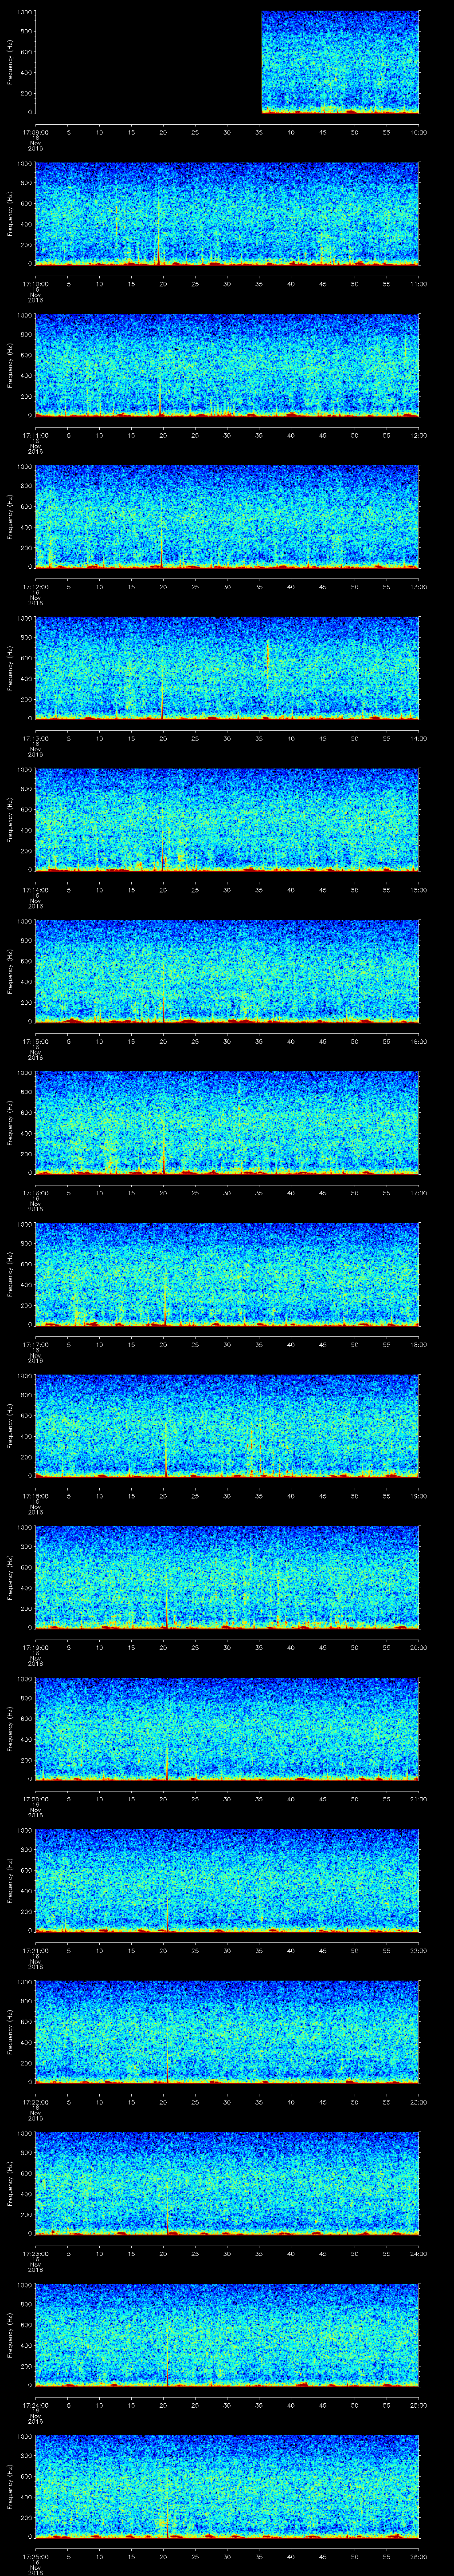Select the 17:21:00 start time label
The width and height of the screenshot is (454, 2576).
click(x=35, y=1950)
